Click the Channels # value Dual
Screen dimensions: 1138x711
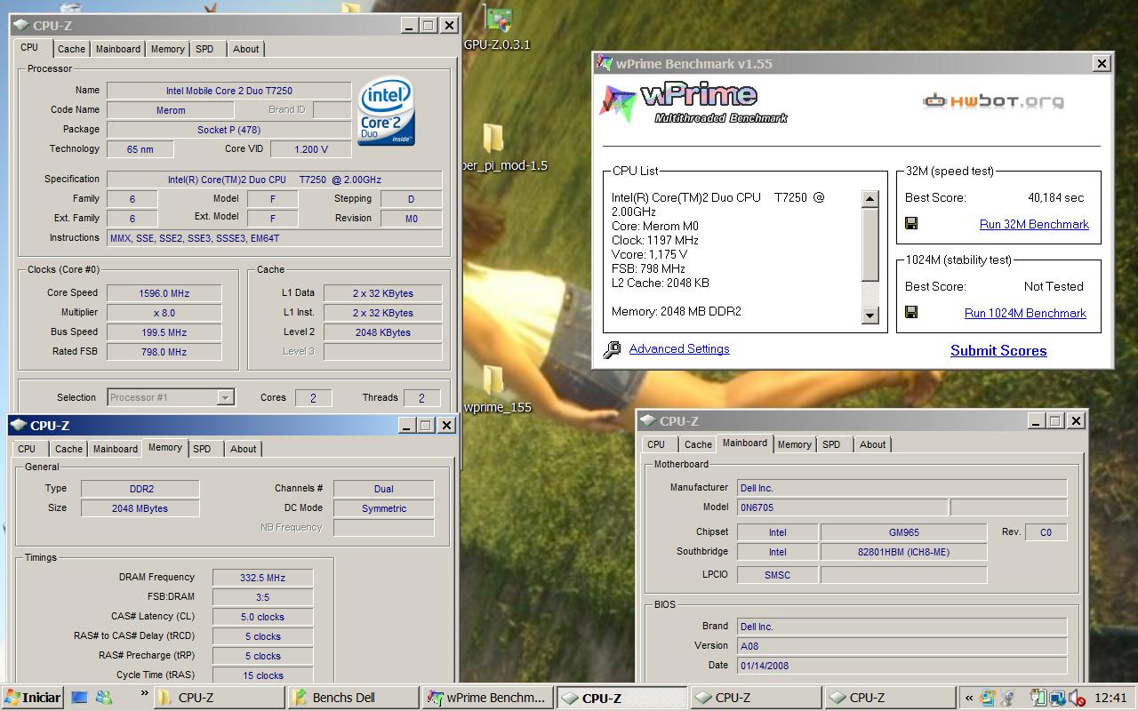[383, 489]
